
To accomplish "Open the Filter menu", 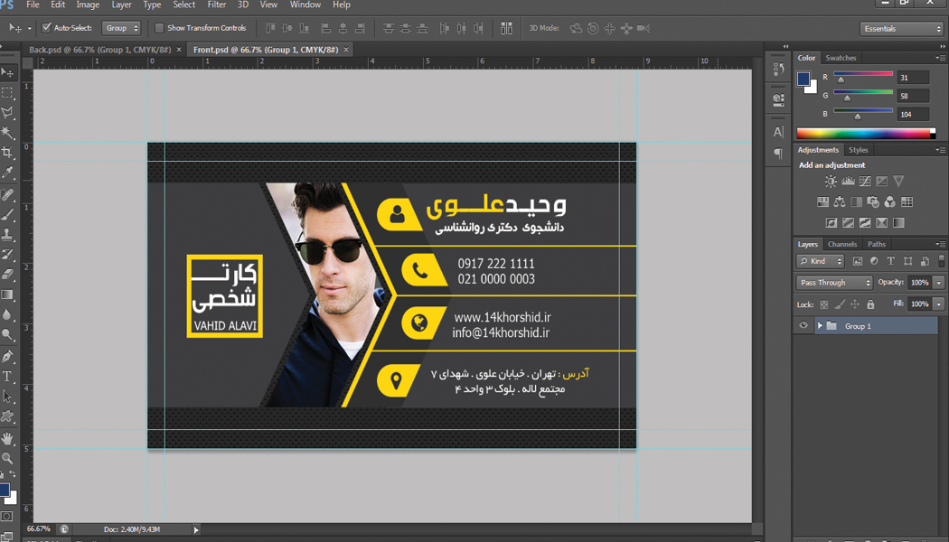I will (216, 5).
